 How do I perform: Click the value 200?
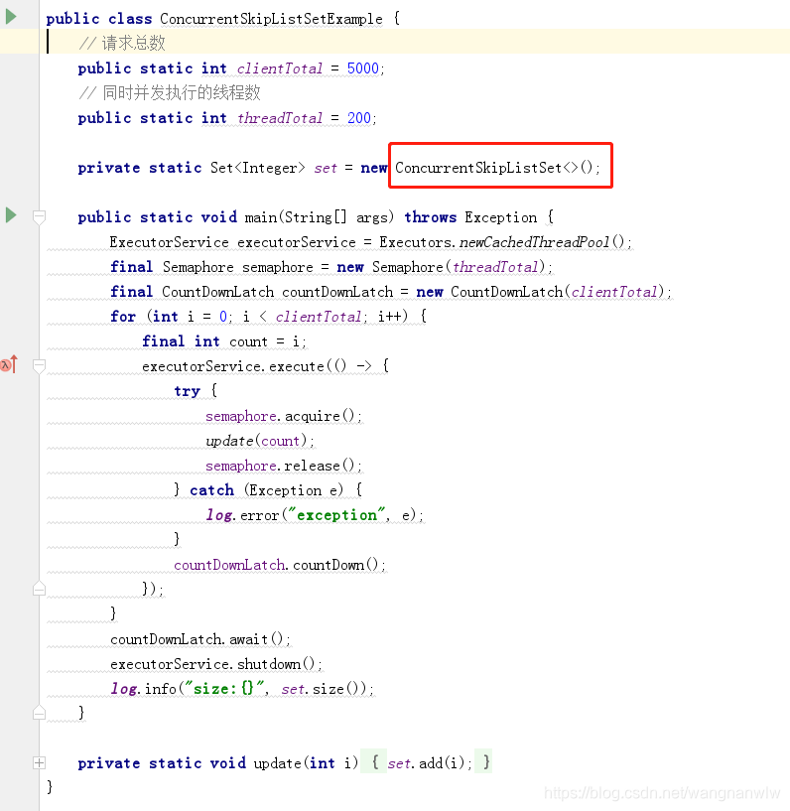click(359, 118)
